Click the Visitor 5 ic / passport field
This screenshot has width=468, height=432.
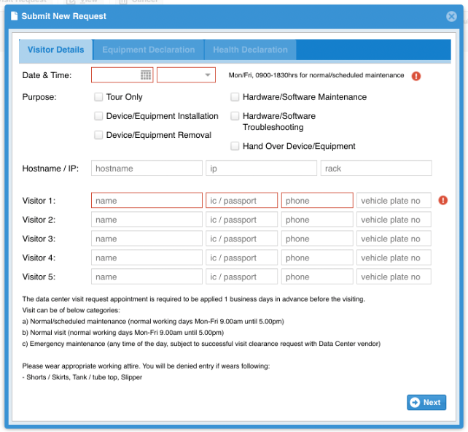pos(241,277)
